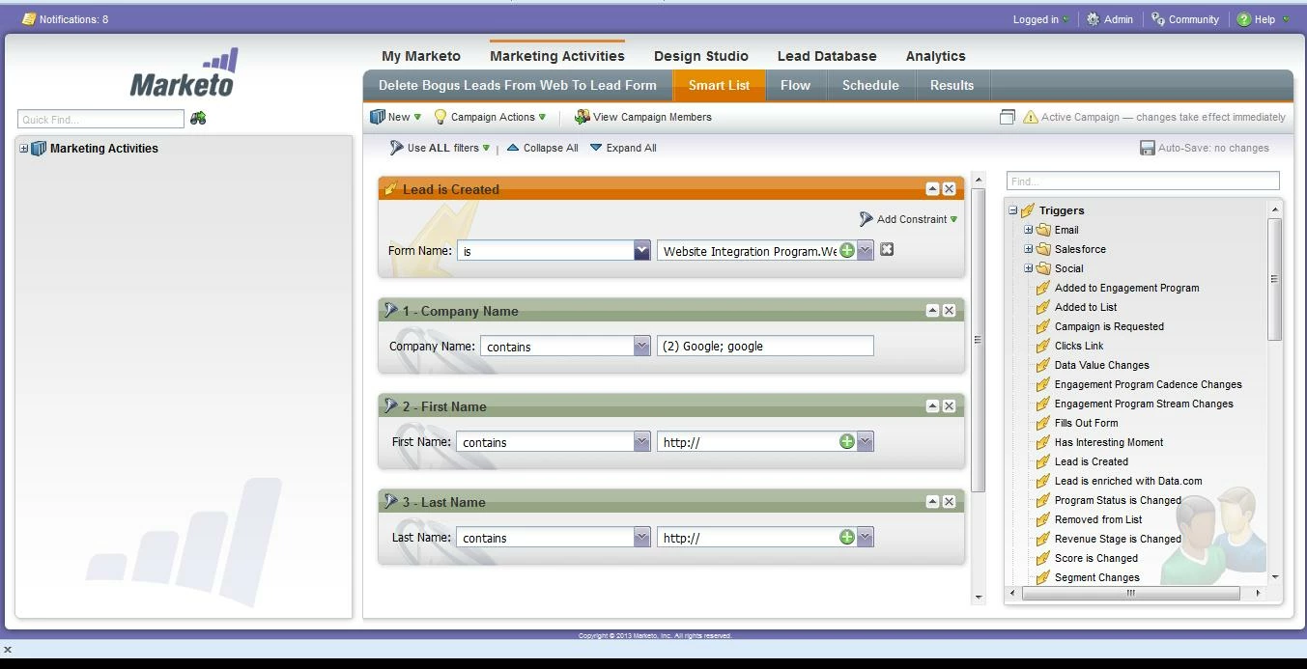Click the Admin gear icon
Image resolution: width=1307 pixels, height=669 pixels.
pyautogui.click(x=1093, y=19)
